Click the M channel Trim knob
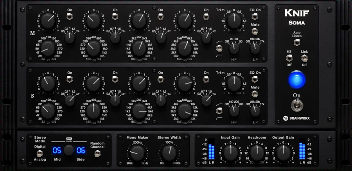The image size is (352, 171). click(x=234, y=18)
